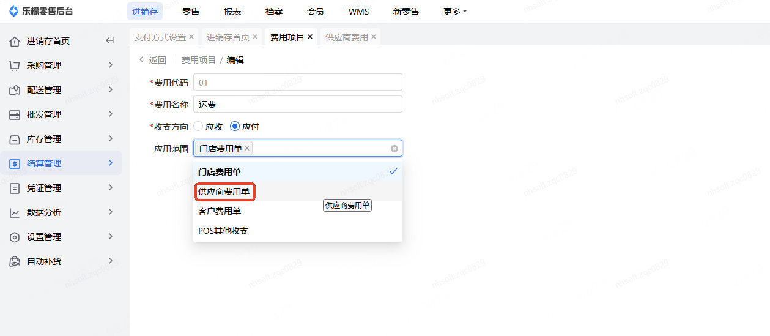Click the 采购管理 shopping cart icon
The image size is (770, 336).
point(15,65)
